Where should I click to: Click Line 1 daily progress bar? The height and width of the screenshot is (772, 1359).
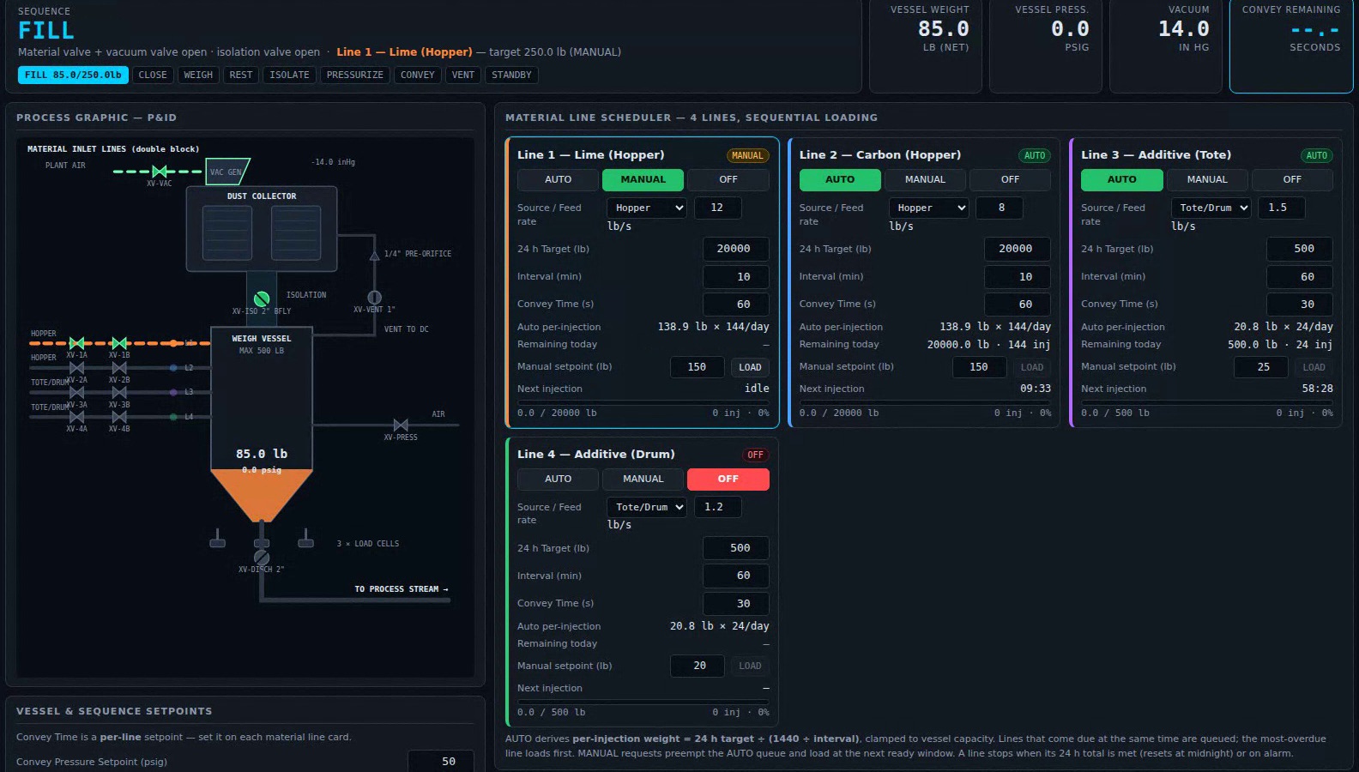click(x=643, y=402)
